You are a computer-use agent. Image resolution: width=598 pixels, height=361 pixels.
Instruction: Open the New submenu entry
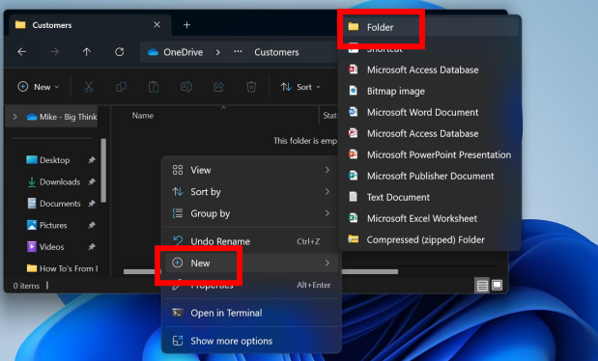tap(251, 264)
